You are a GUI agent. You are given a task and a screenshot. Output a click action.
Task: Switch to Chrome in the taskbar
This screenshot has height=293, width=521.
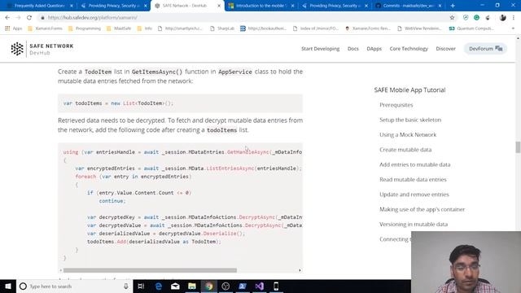[x=209, y=286]
